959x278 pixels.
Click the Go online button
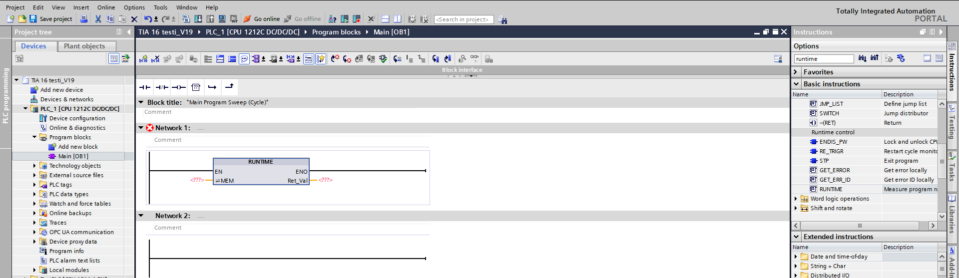coord(262,19)
